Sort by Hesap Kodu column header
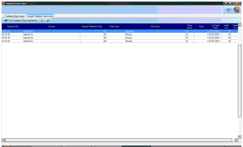The height and width of the screenshot is (147, 243). 13,26
